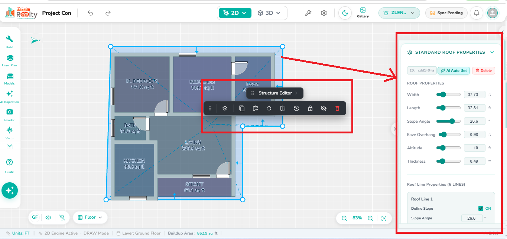Collapse the right properties panel arrow

point(394,129)
